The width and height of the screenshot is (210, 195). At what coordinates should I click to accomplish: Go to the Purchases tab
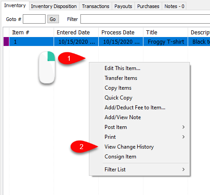[x=148, y=6]
